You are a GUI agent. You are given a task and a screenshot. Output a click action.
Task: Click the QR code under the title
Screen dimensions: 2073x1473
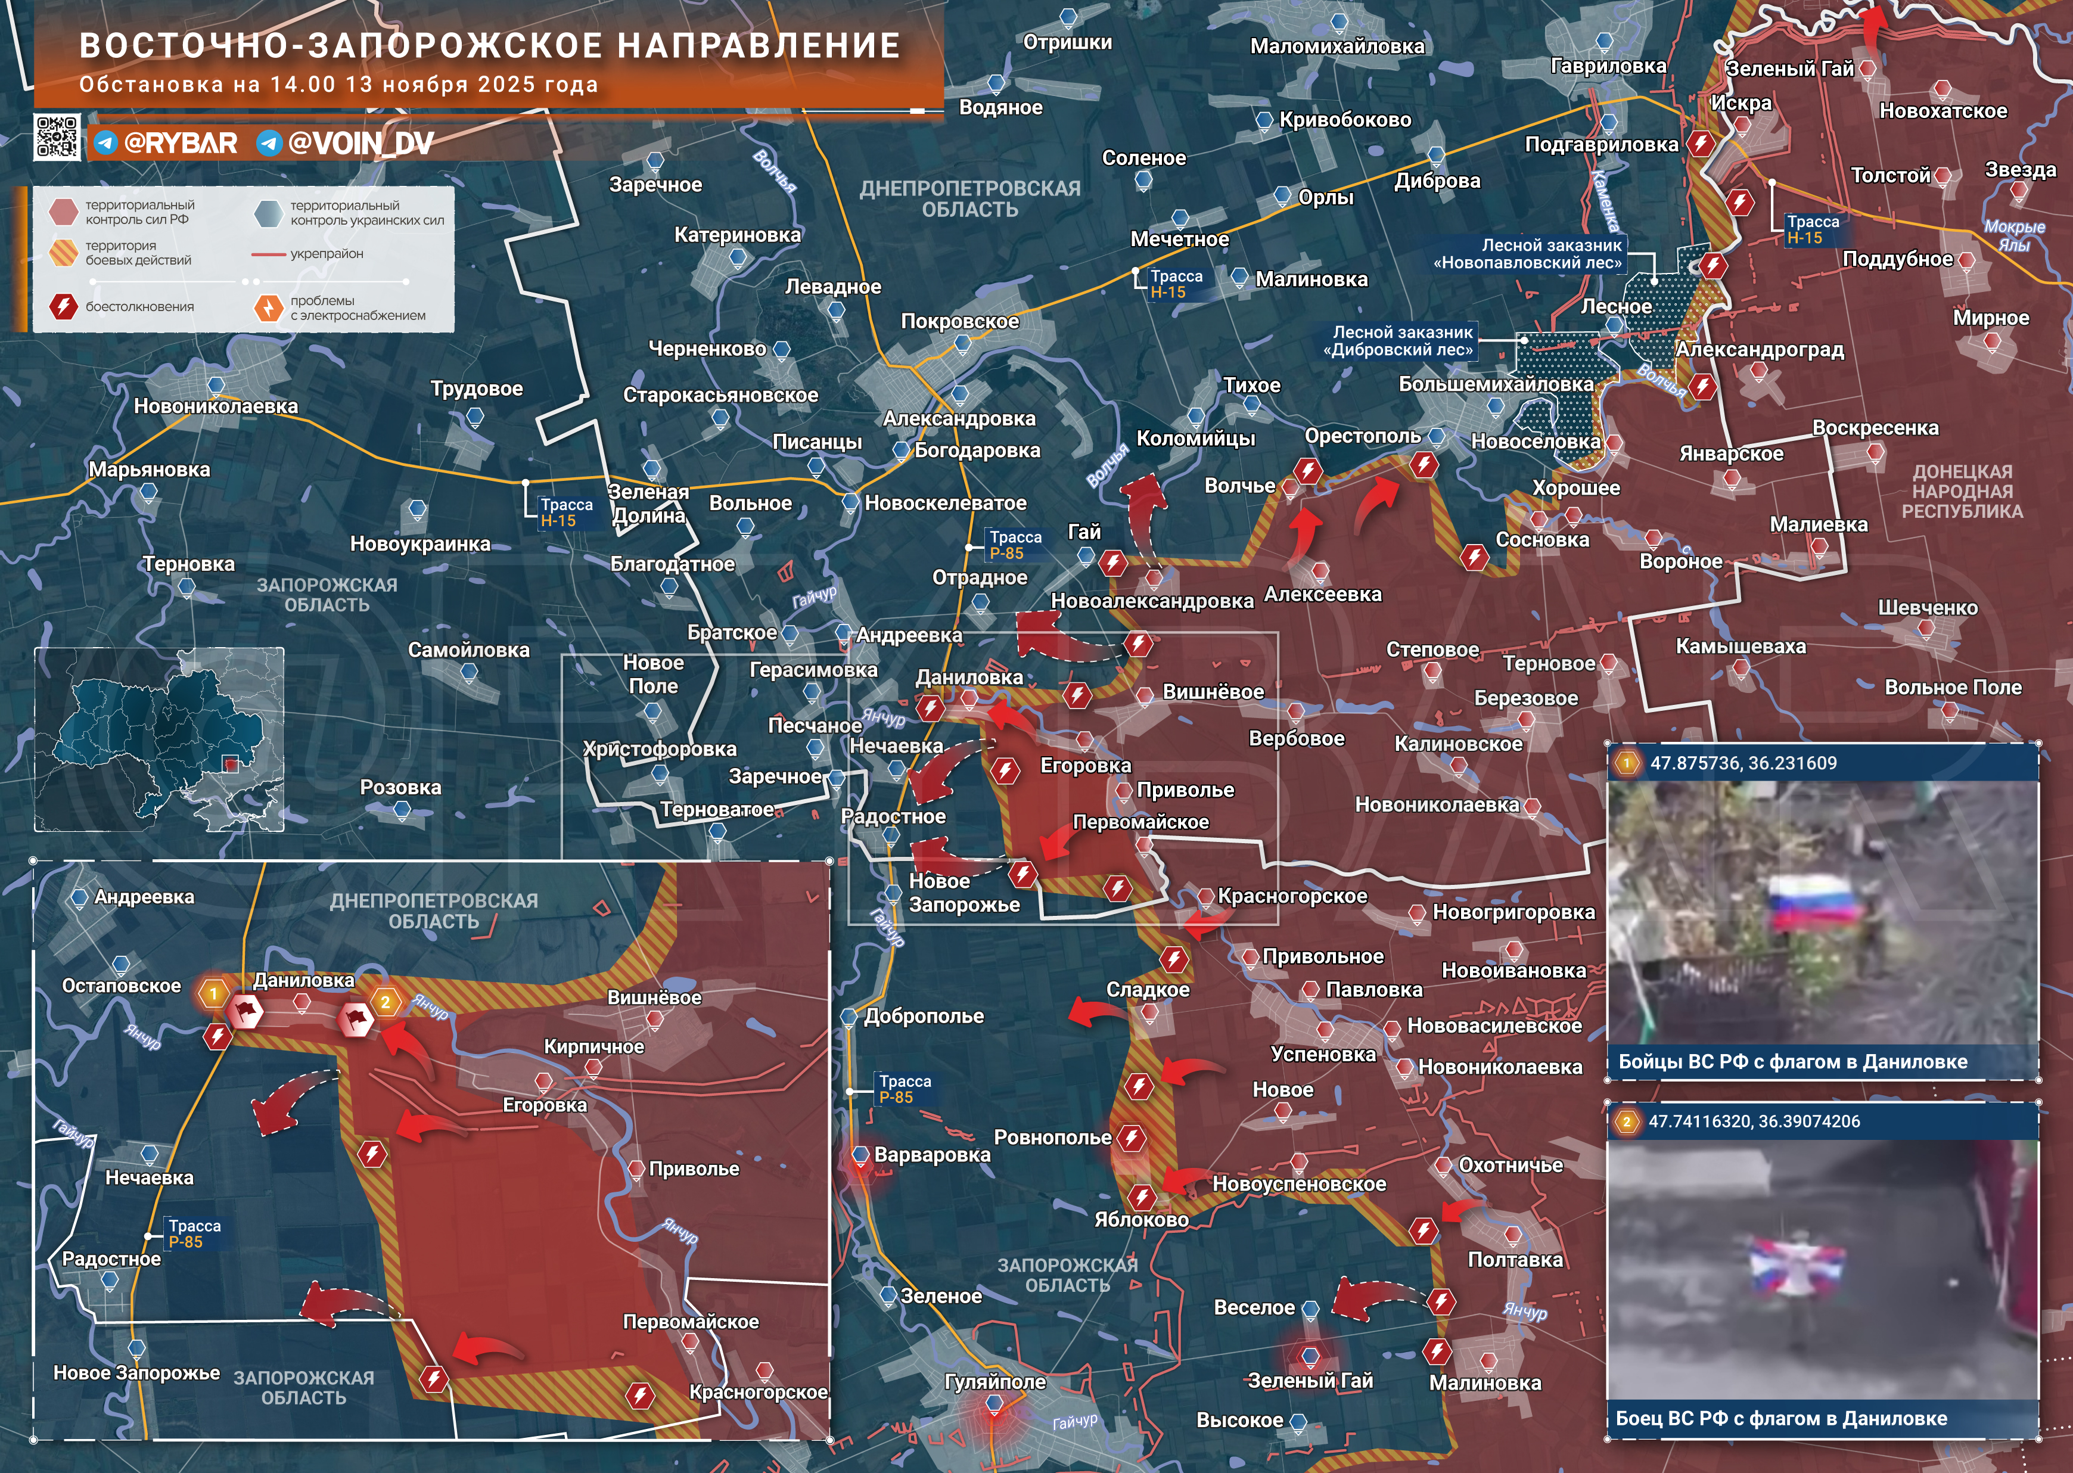click(x=56, y=137)
